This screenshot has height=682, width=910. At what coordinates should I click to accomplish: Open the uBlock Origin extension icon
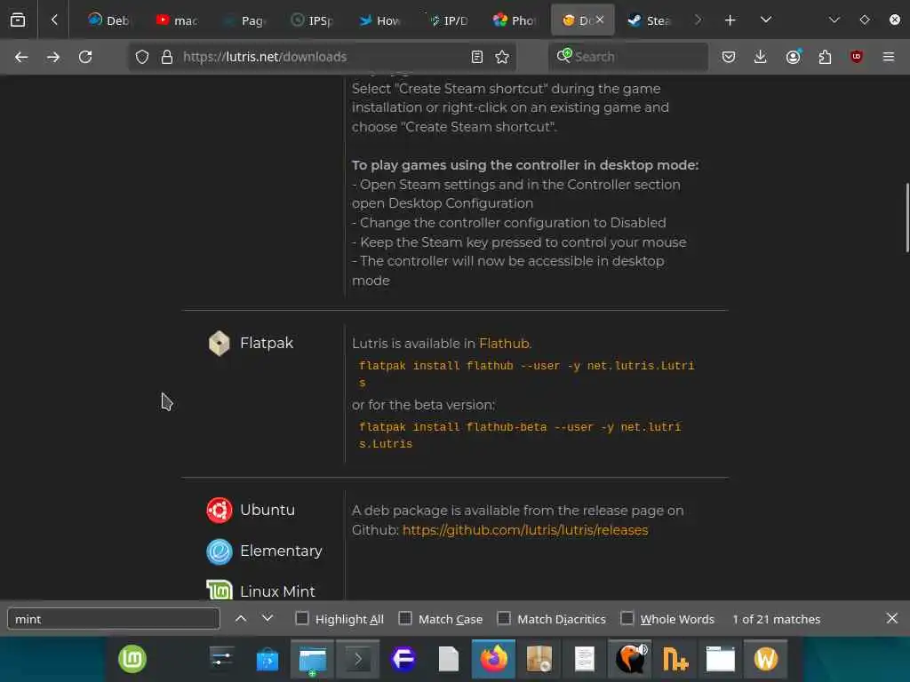point(857,57)
